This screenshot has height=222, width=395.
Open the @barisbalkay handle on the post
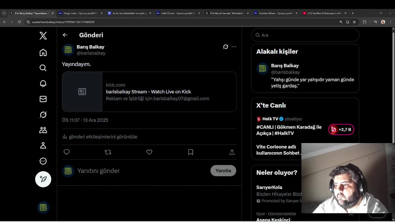coord(91,53)
